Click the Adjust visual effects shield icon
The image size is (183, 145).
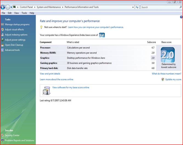pos(2,30)
